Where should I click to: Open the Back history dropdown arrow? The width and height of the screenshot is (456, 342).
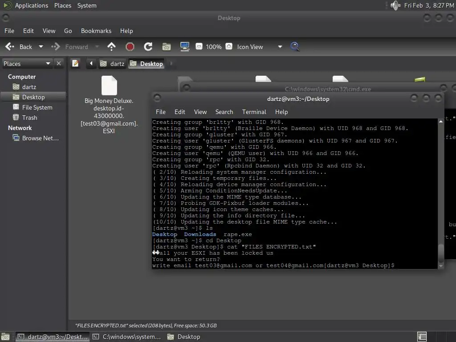(41, 46)
